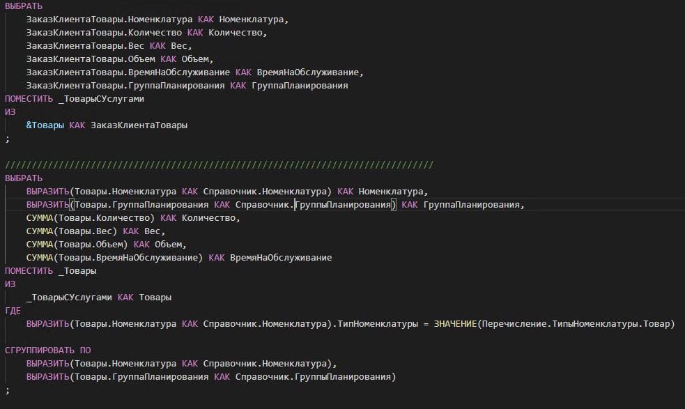Click the ИЗ keyword above _ТоварыСУслугами КАК Товары
Screen dimensions: 685x409
pos(10,284)
